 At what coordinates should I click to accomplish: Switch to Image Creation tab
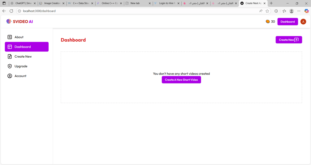coord(52,3)
